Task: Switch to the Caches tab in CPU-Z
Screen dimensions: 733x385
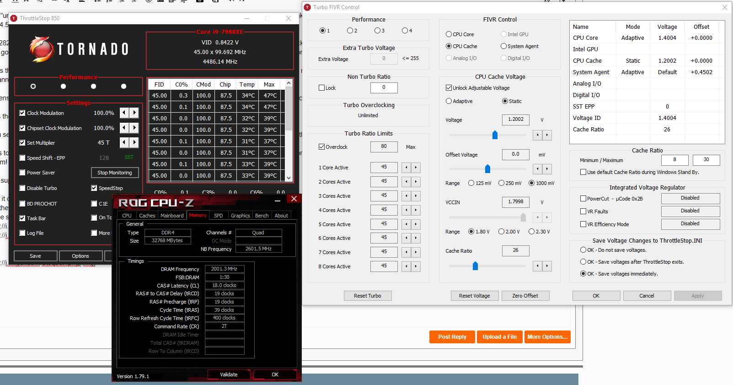Action: coord(147,216)
